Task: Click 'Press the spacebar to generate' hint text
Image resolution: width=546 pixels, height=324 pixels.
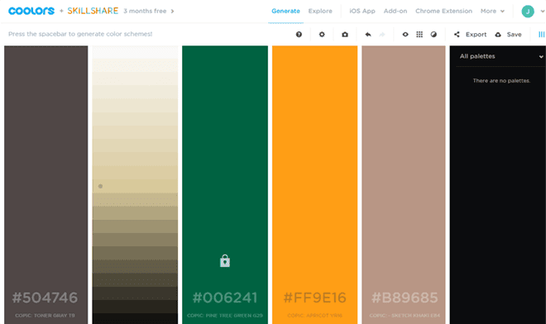Action: pyautogui.click(x=80, y=34)
